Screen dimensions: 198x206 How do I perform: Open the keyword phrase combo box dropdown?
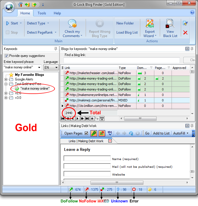(39, 68)
